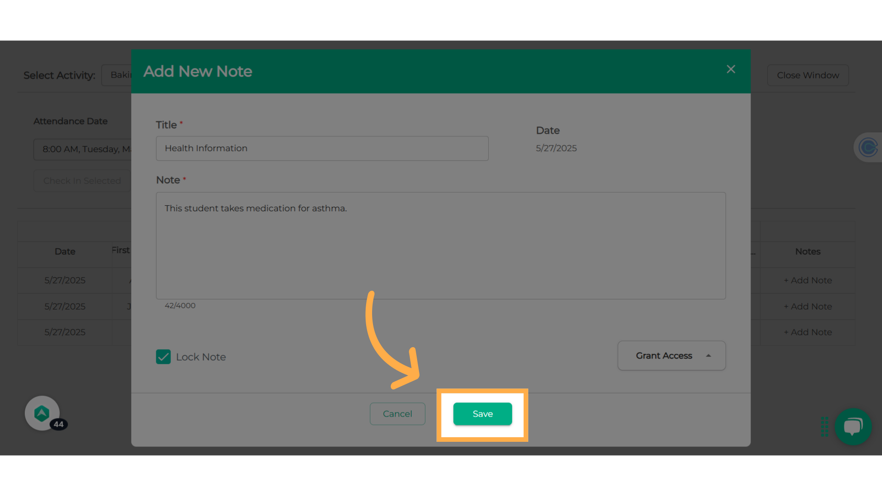
Task: Click the dotted drag handle beside the chat icon
Action: tap(825, 427)
